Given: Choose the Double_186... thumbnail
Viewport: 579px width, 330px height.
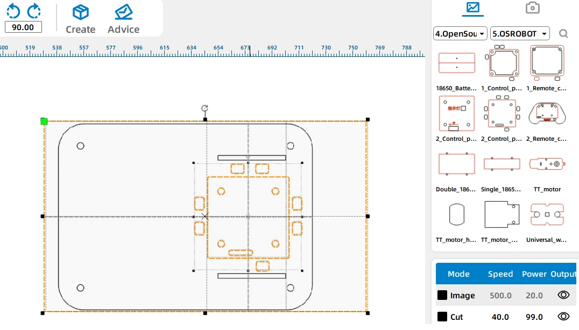Looking at the screenshot, I should [456, 164].
